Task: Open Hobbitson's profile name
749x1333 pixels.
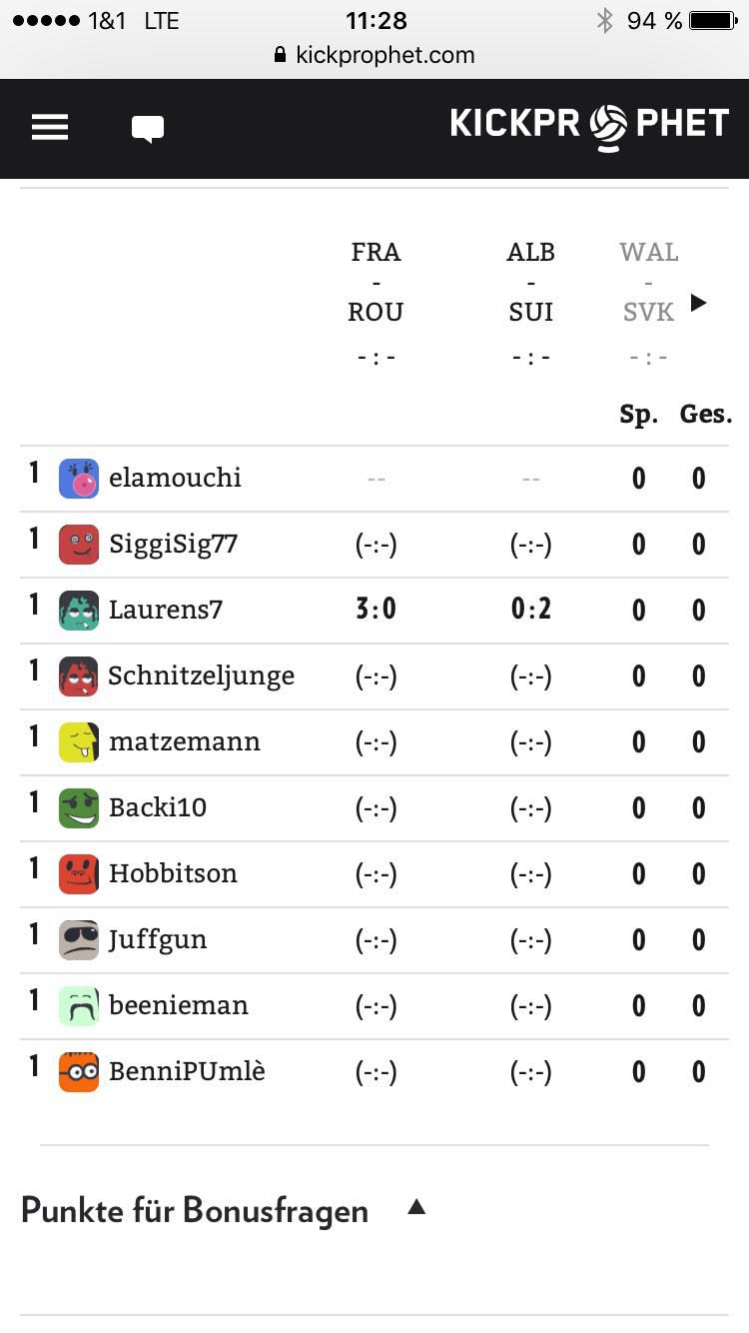Action: point(173,874)
